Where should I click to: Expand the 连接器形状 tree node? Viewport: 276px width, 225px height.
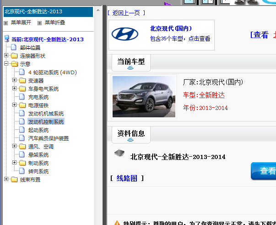coord(6,55)
